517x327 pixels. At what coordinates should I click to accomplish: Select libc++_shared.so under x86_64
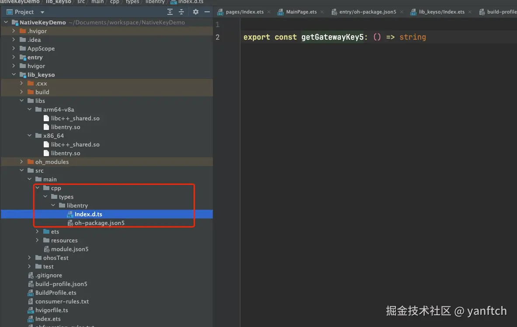pyautogui.click(x=75, y=144)
